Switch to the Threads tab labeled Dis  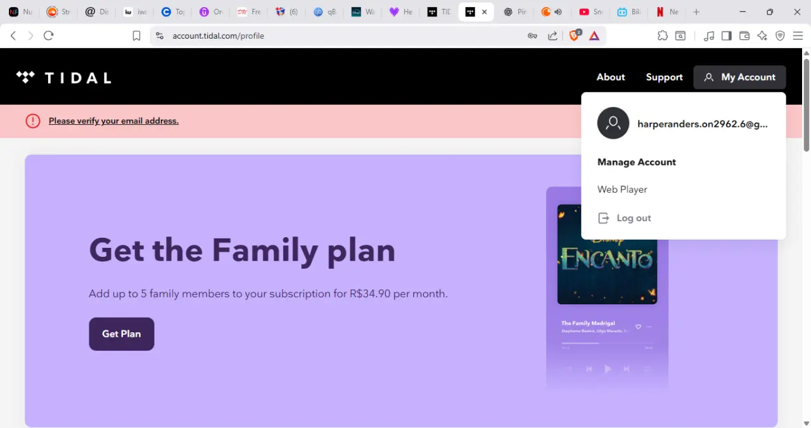[x=97, y=12]
